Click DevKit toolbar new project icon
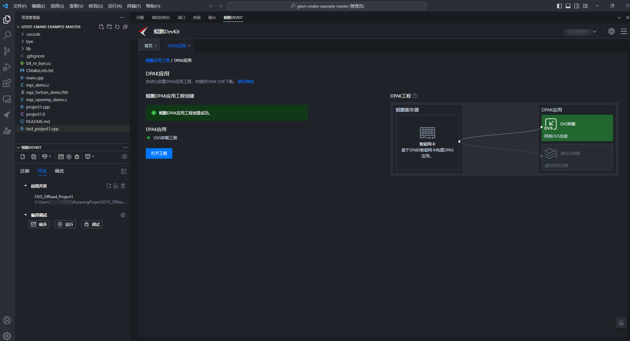Image resolution: width=630 pixels, height=341 pixels. (x=23, y=156)
